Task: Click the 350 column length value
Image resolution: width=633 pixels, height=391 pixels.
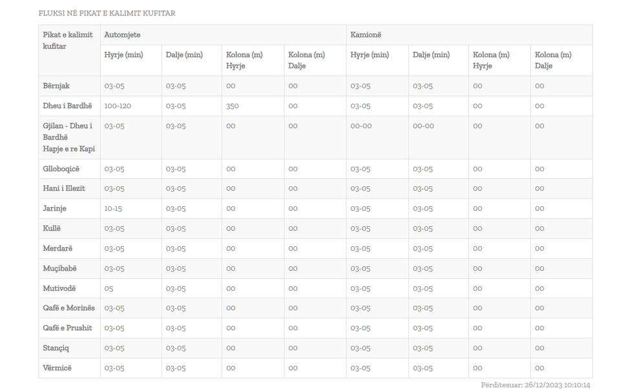Action: click(233, 106)
